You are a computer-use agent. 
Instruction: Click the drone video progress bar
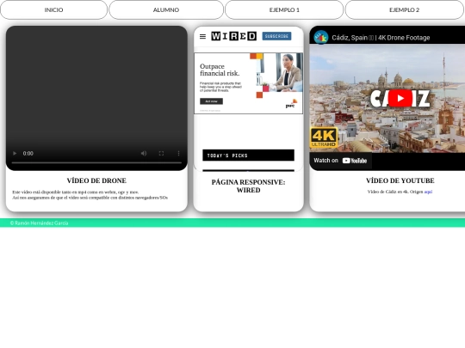pyautogui.click(x=96, y=162)
